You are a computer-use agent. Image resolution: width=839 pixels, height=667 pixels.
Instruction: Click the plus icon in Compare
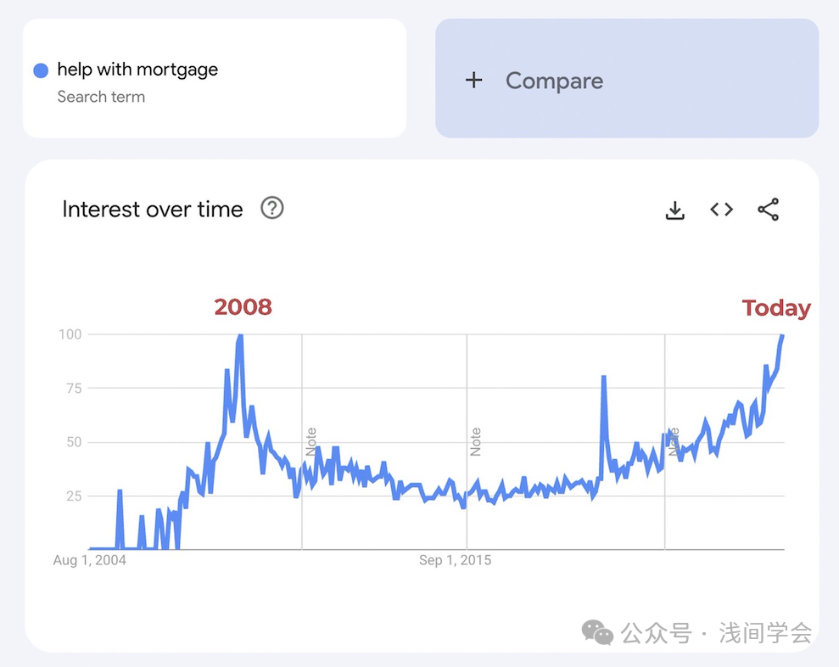pos(473,81)
